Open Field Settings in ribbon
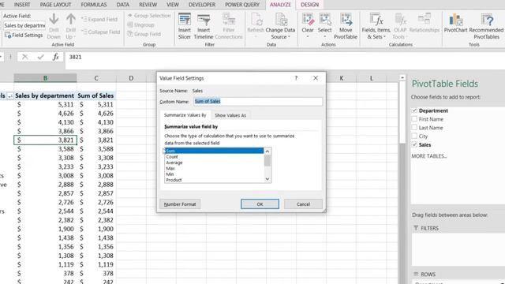 [24, 35]
